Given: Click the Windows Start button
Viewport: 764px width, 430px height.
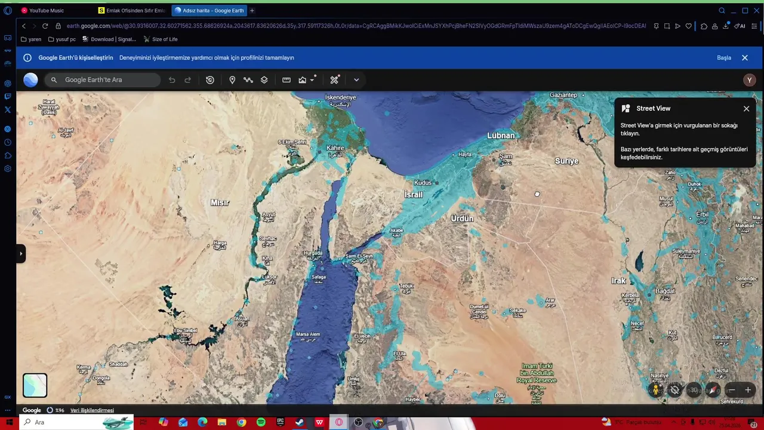Looking at the screenshot, I should 9,422.
